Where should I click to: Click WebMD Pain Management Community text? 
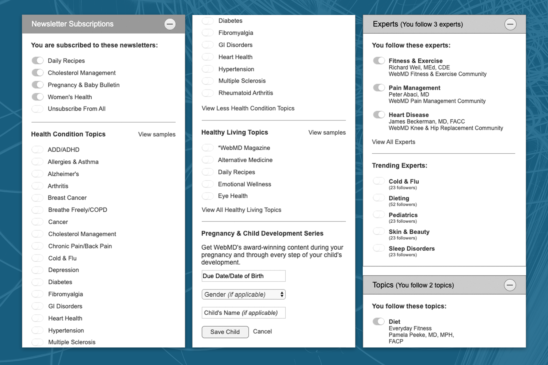[437, 101]
